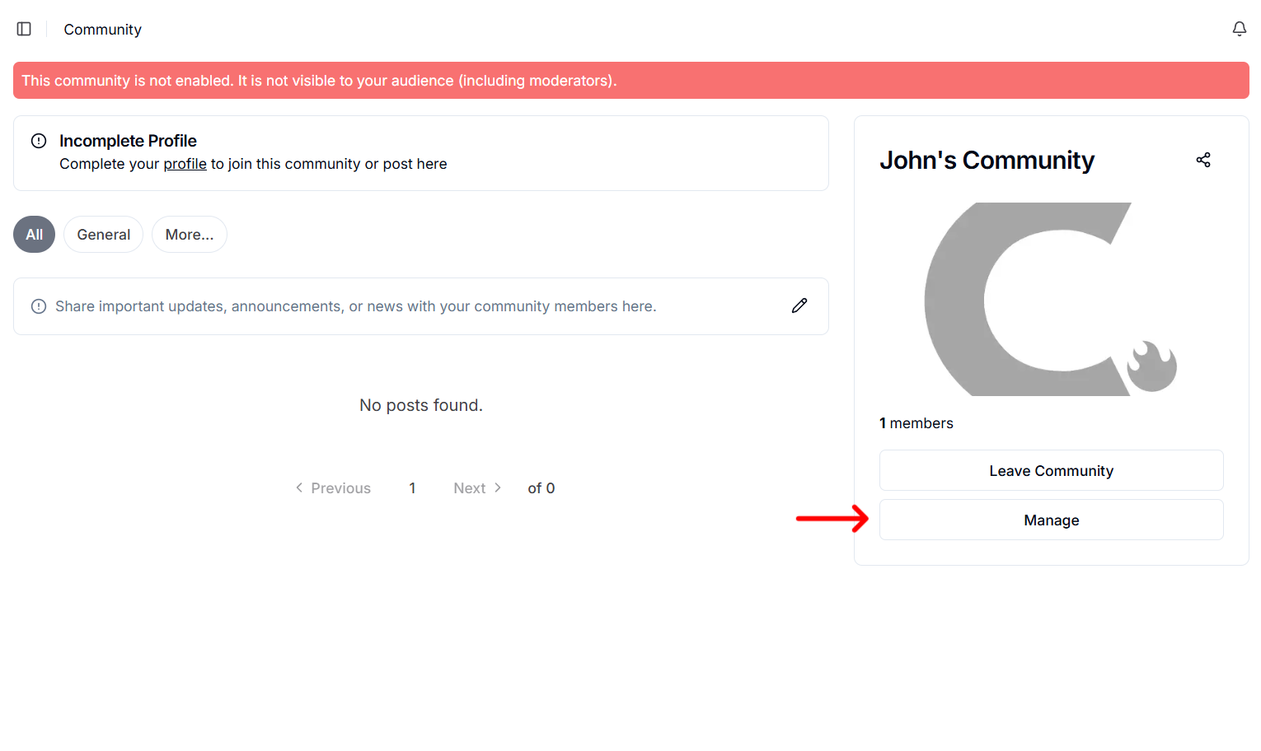Click the Previous page chevron
Viewport: 1261px width, 751px height.
(x=299, y=487)
